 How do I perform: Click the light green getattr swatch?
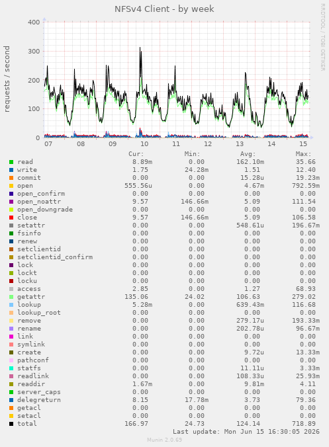tap(11, 297)
